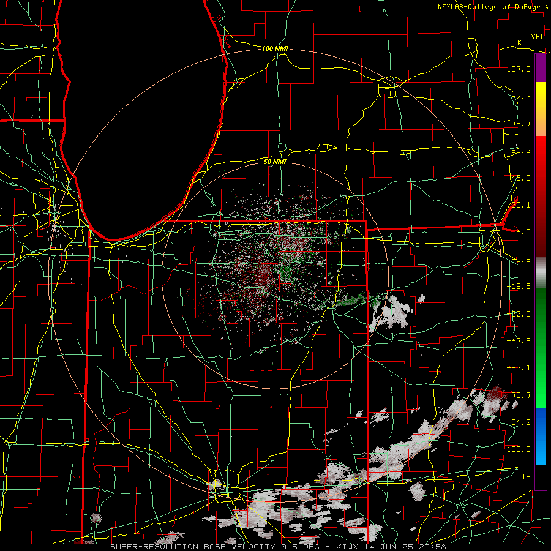551x551 pixels.
Task: Pick the blue segment of the color bar
Action: pyautogui.click(x=541, y=437)
